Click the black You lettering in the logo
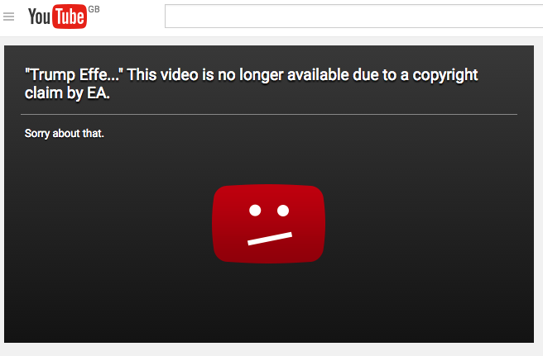Screen dimensions: 543x356 click(40, 17)
